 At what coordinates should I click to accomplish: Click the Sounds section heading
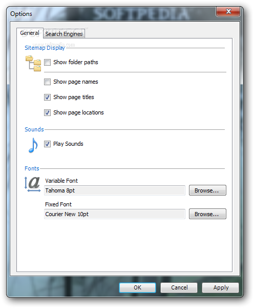34,129
